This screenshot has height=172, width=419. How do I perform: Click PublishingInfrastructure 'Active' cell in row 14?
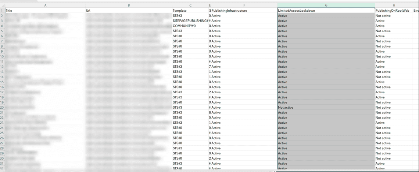tap(244, 77)
